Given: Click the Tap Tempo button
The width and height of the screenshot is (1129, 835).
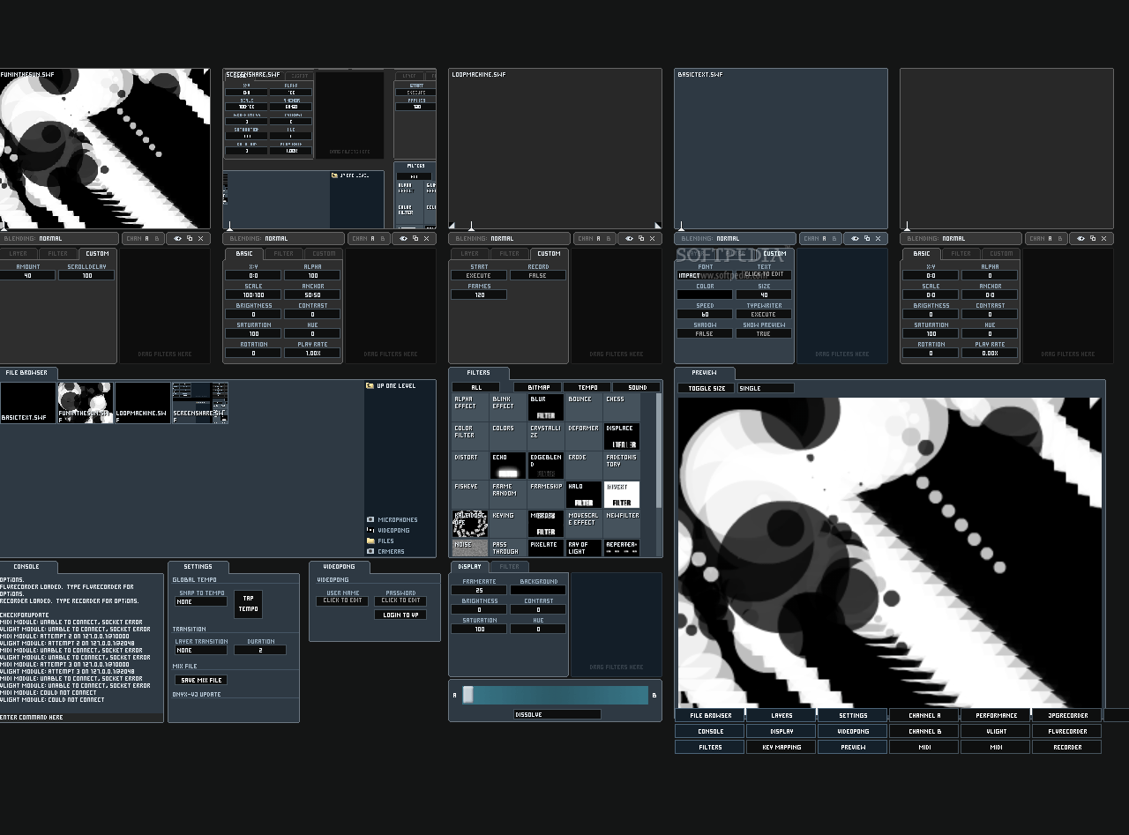Looking at the screenshot, I should point(248,604).
